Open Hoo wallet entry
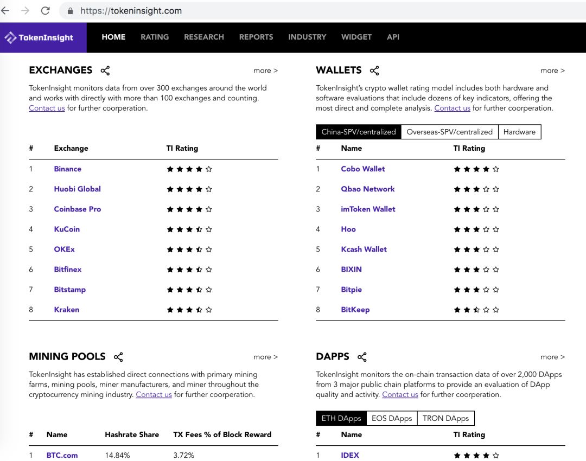The height and width of the screenshot is (461, 586). point(348,229)
